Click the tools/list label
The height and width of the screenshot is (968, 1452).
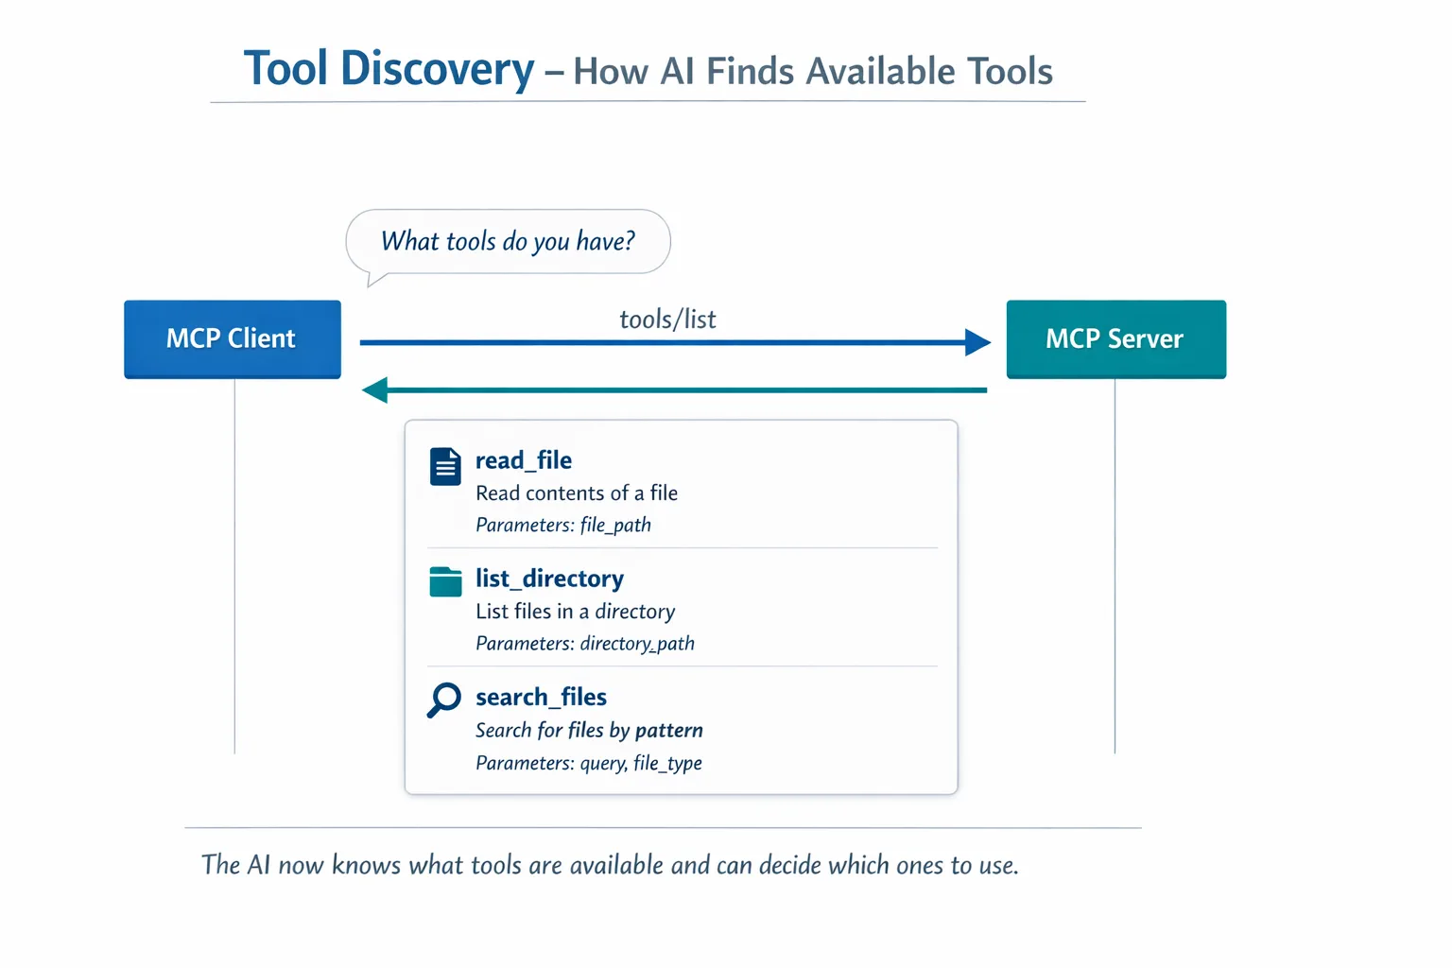[667, 320]
